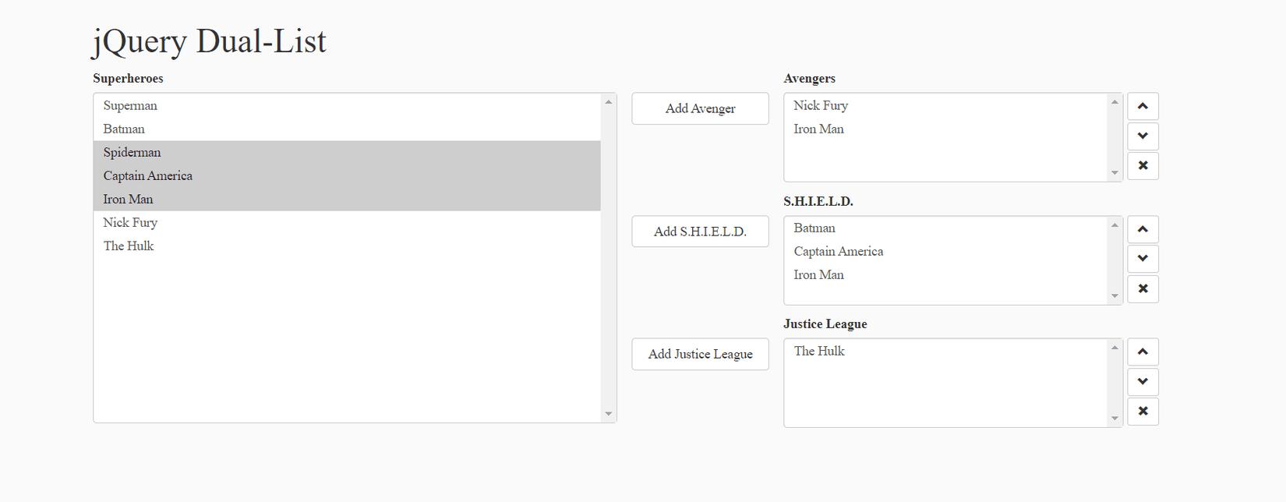Screen dimensions: 1286x502
Task: Select The Hulk in Justice League list
Action: click(x=819, y=352)
